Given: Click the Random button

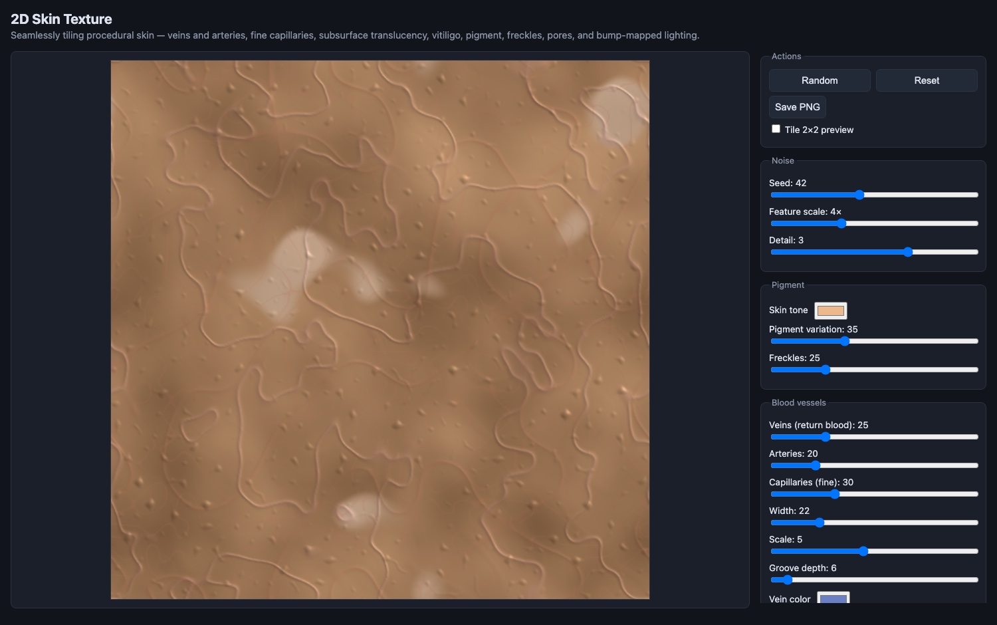Looking at the screenshot, I should click(820, 80).
